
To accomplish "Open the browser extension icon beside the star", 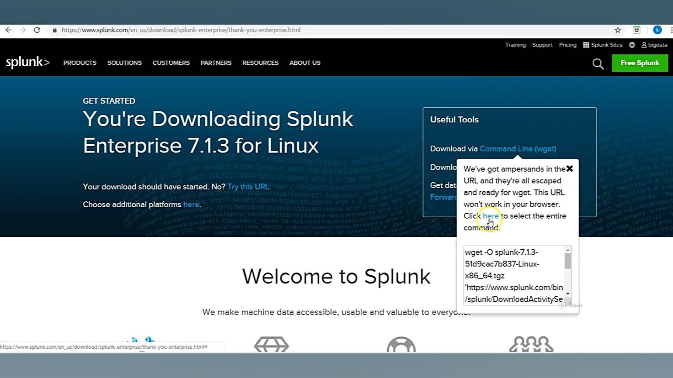I will [636, 30].
